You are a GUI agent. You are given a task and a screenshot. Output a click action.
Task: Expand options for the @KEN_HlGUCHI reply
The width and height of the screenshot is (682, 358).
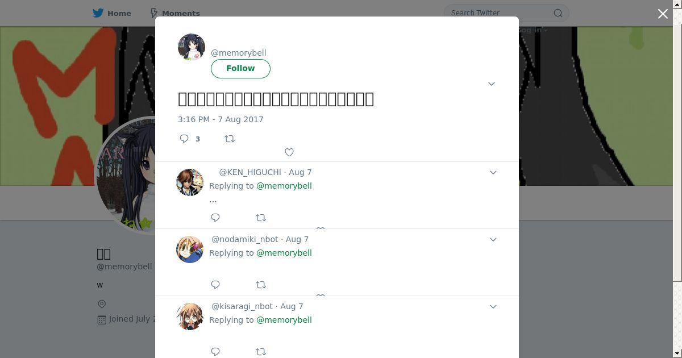tap(493, 172)
